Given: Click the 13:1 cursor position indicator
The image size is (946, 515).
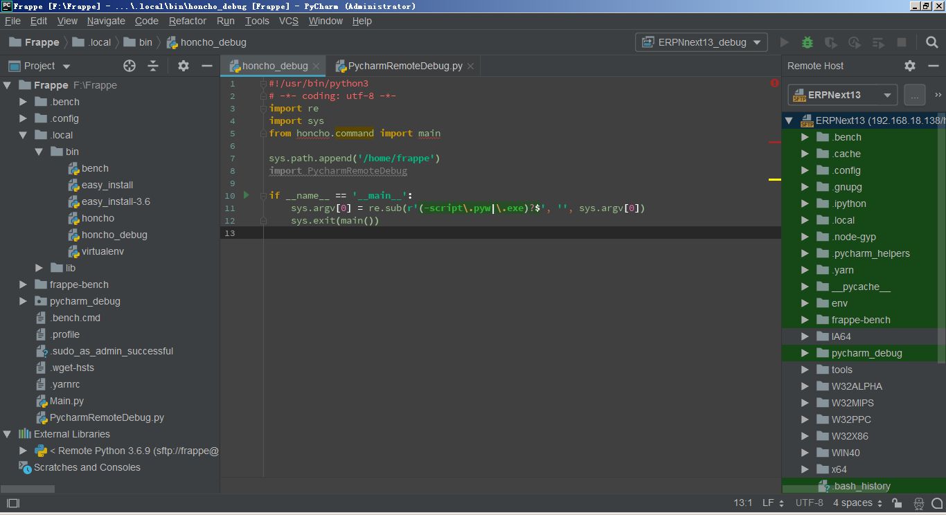Looking at the screenshot, I should (742, 503).
